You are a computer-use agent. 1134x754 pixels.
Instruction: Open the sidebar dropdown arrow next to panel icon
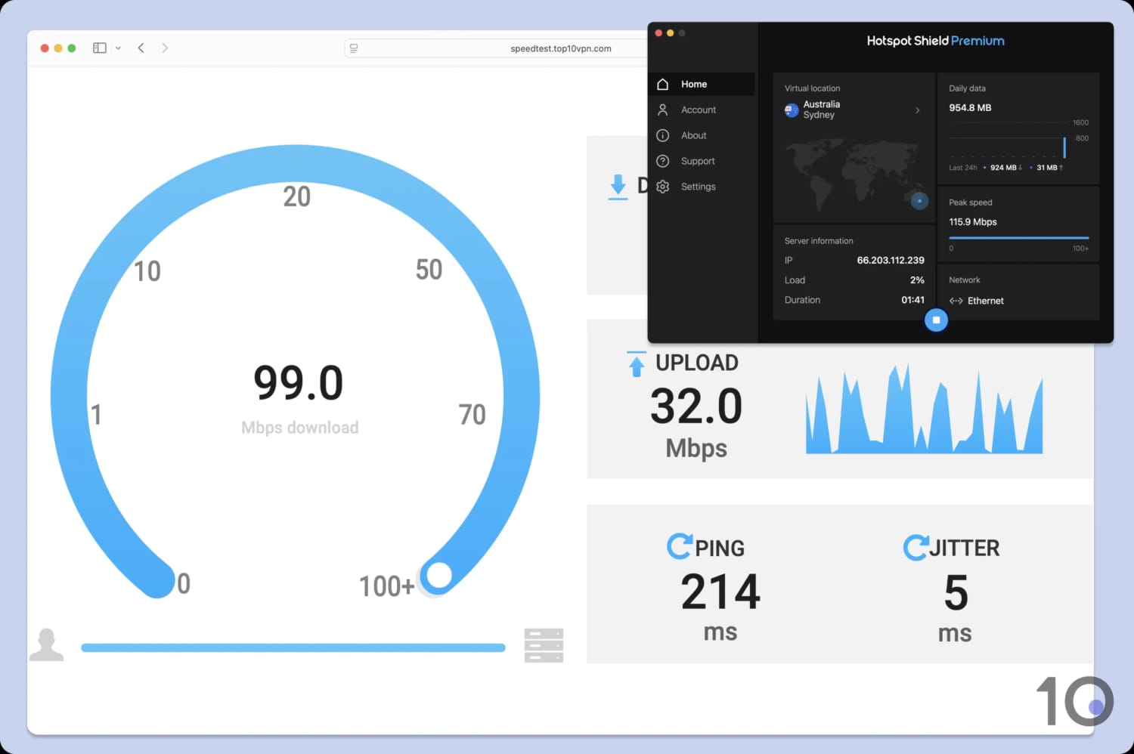(x=118, y=48)
